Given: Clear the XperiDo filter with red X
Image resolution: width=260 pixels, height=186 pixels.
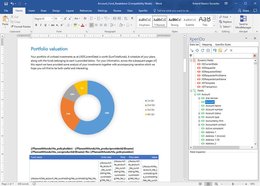Looking at the screenshot, I should point(255,56).
